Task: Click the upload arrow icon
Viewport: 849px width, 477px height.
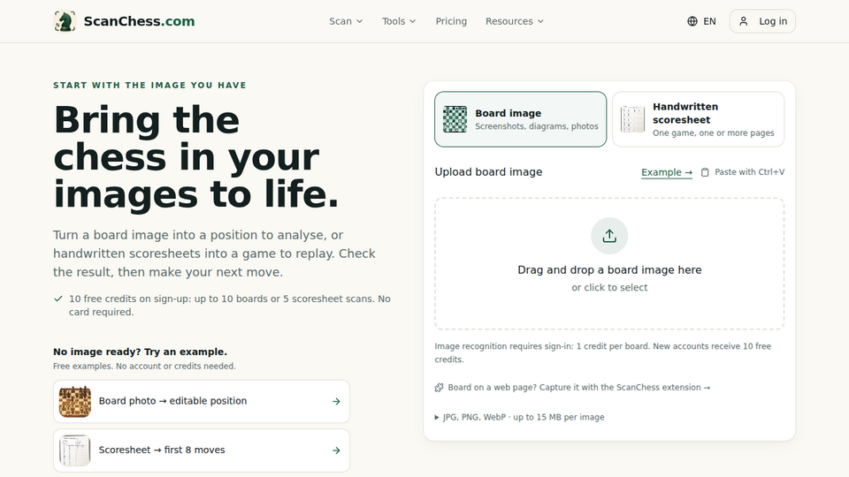Action: tap(609, 236)
